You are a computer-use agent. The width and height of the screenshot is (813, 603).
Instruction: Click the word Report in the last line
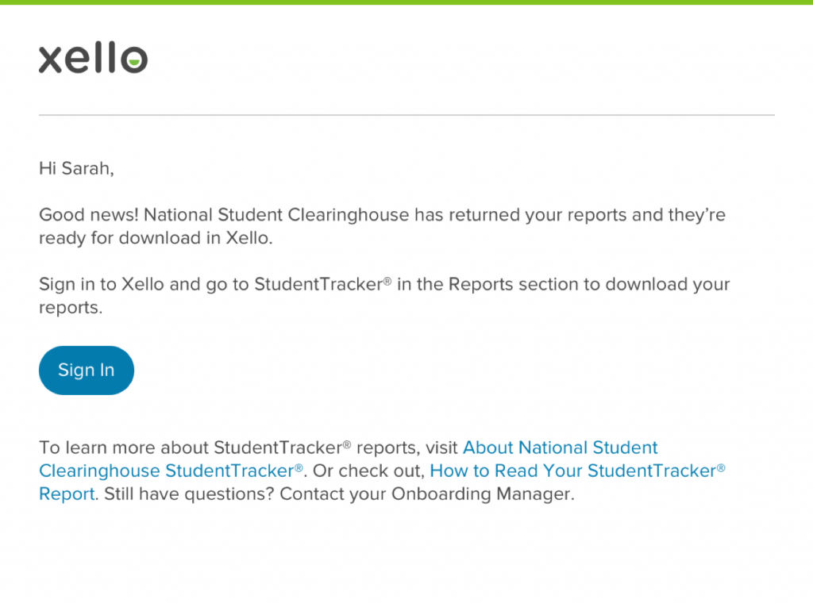click(67, 494)
